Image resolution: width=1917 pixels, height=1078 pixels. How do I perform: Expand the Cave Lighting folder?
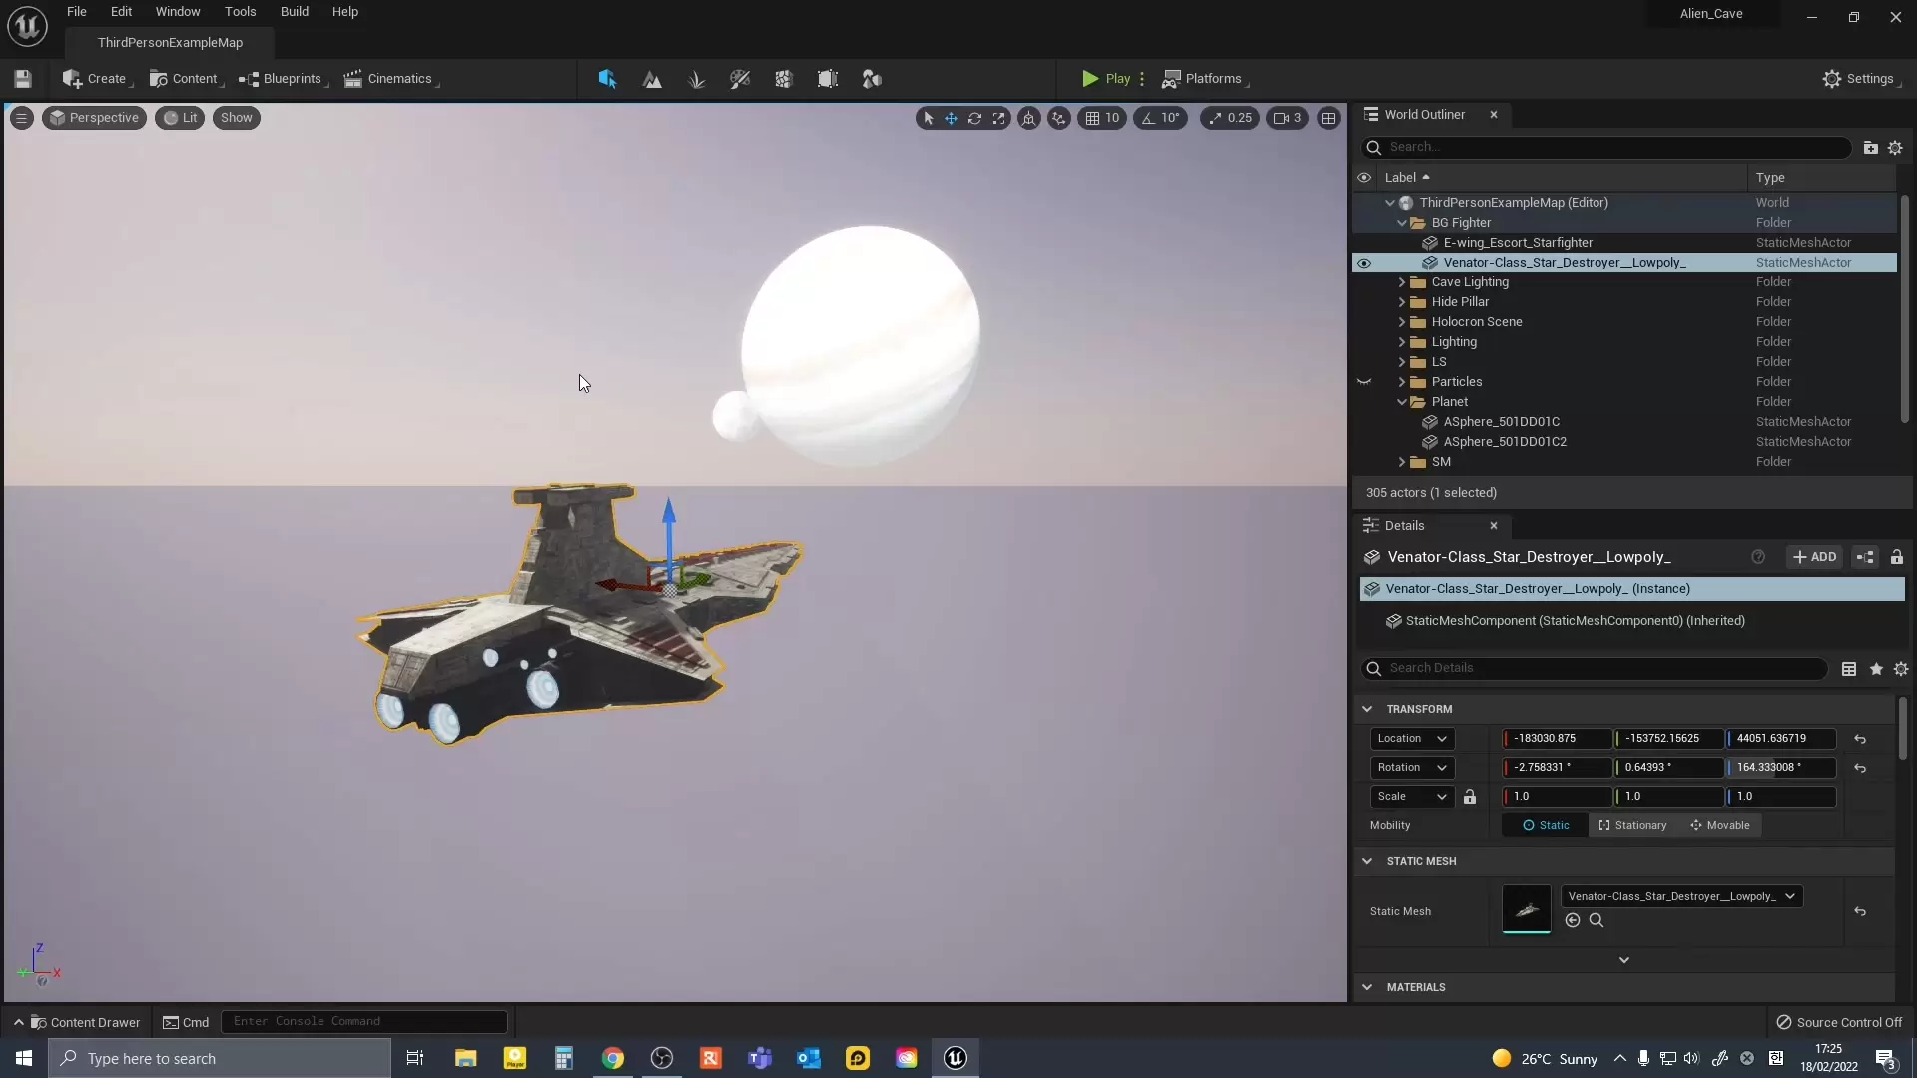pos(1401,282)
